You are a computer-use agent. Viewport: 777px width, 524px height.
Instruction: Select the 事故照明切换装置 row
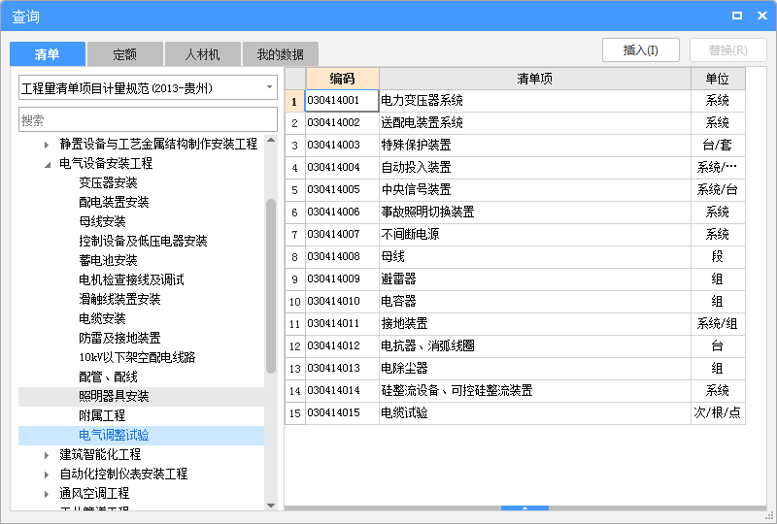pos(516,212)
